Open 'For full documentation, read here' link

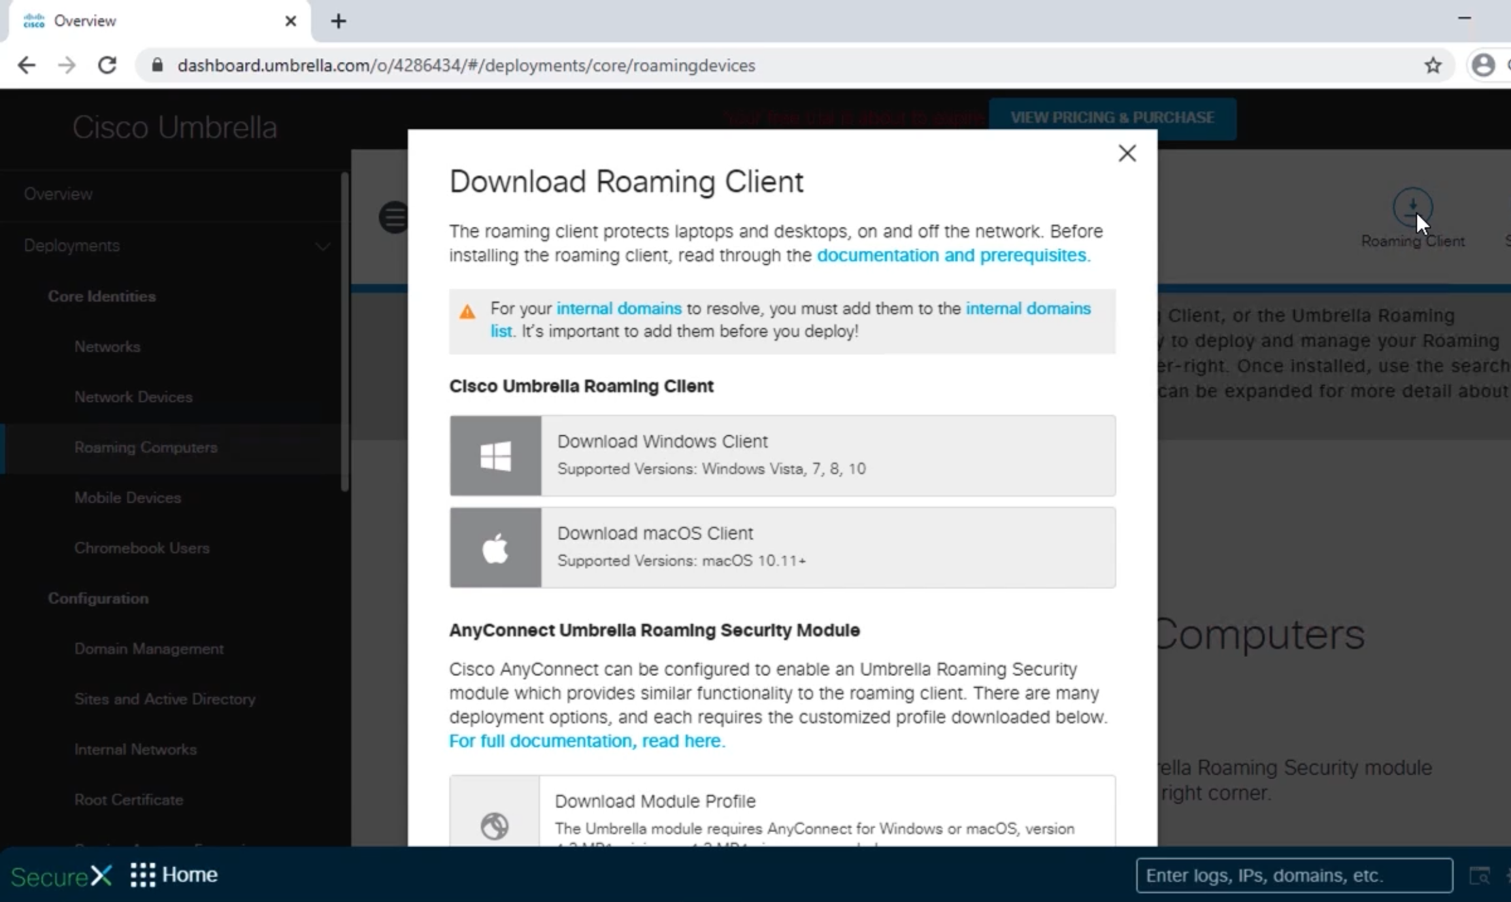587,741
